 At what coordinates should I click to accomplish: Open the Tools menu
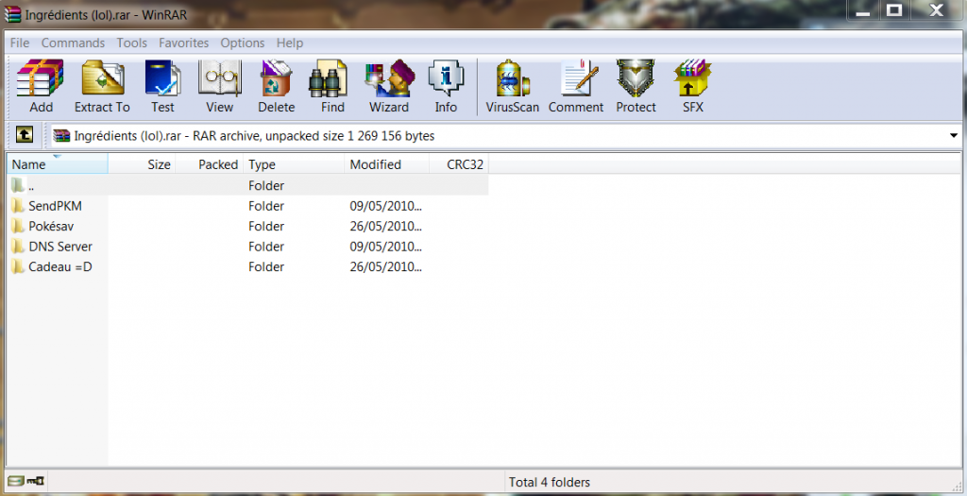coord(132,43)
